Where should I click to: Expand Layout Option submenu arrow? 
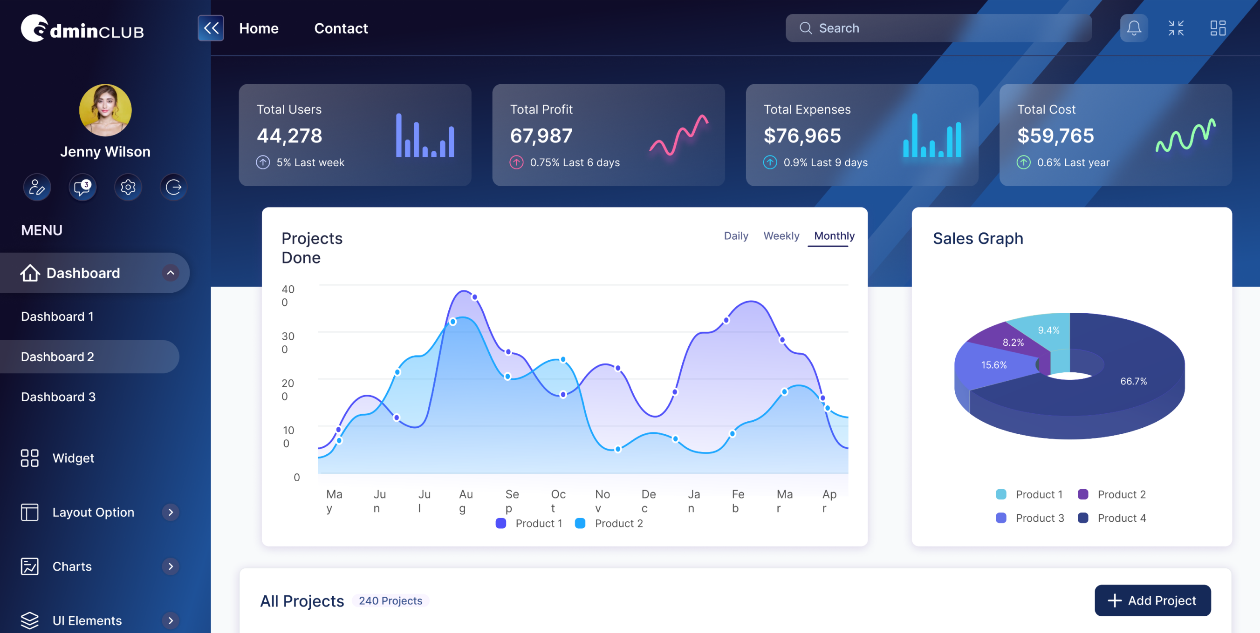[170, 512]
